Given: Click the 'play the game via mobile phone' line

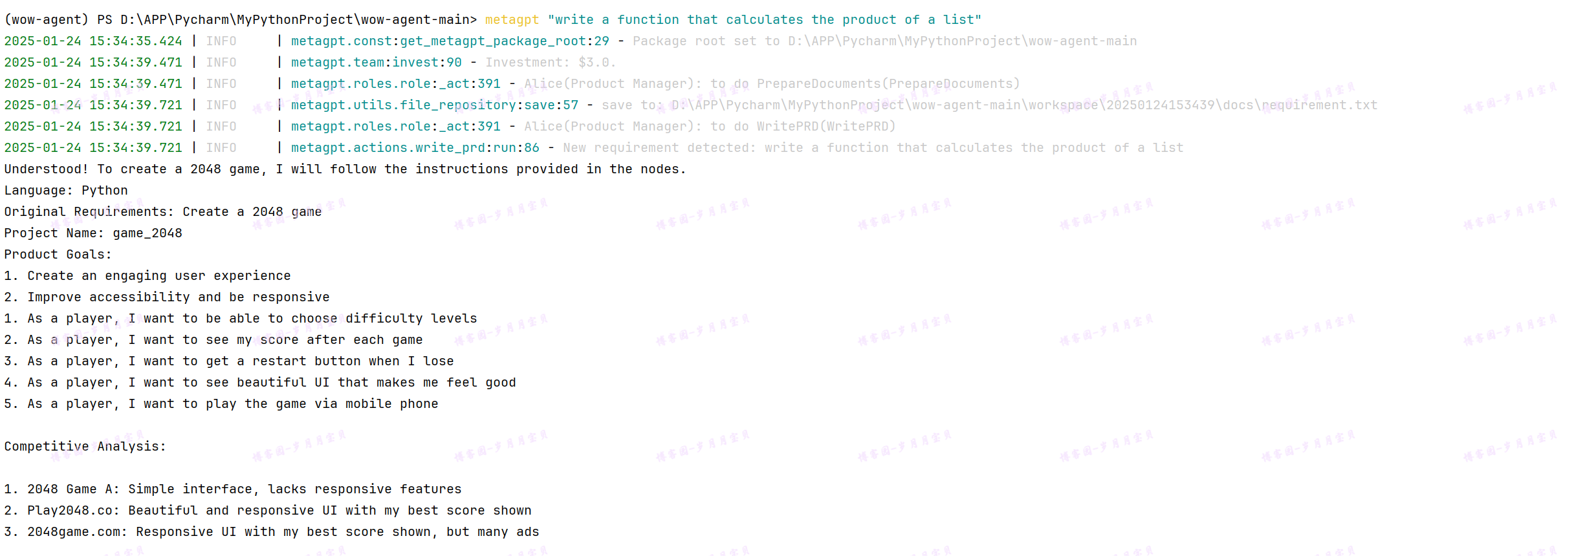Looking at the screenshot, I should pyautogui.click(x=221, y=403).
